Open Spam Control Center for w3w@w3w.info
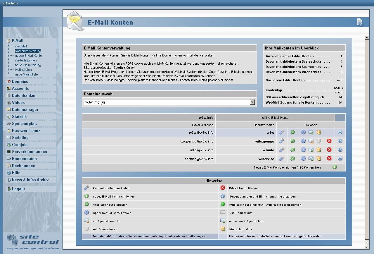This screenshot has width=374, height=254. pos(303,132)
